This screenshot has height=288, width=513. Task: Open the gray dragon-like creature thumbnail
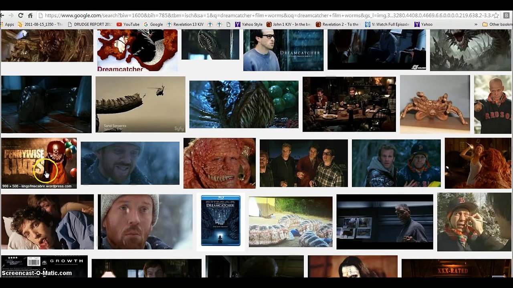click(x=471, y=50)
